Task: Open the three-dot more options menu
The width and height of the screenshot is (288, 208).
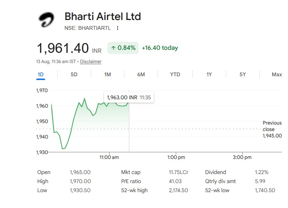Action: point(118,28)
